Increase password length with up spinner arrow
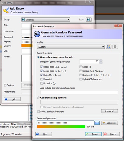The width and height of the screenshot is (124, 141). [x=101, y=61]
